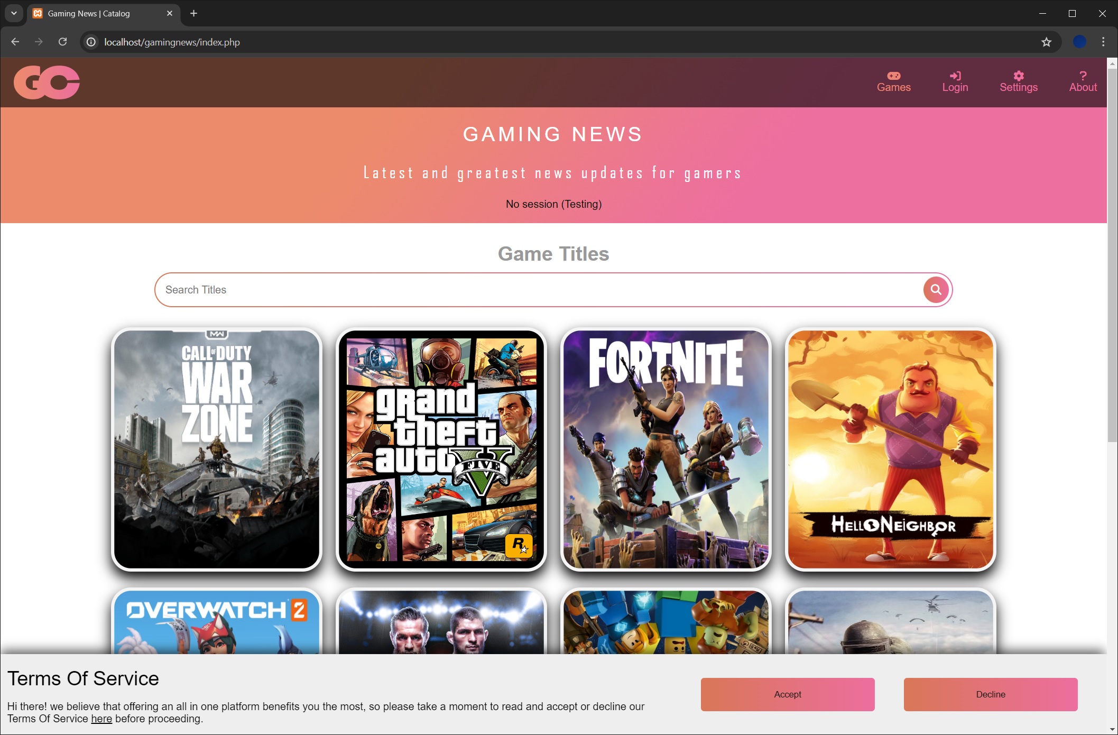The height and width of the screenshot is (735, 1118).
Task: Click the Search Titles input field
Action: 539,290
